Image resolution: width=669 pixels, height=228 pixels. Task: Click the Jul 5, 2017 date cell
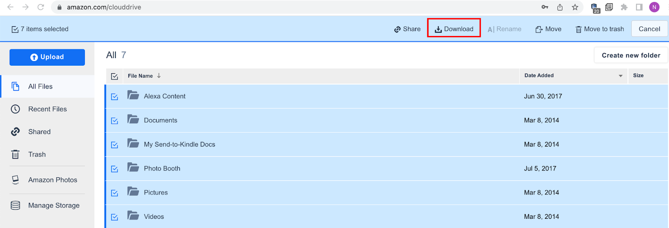540,168
